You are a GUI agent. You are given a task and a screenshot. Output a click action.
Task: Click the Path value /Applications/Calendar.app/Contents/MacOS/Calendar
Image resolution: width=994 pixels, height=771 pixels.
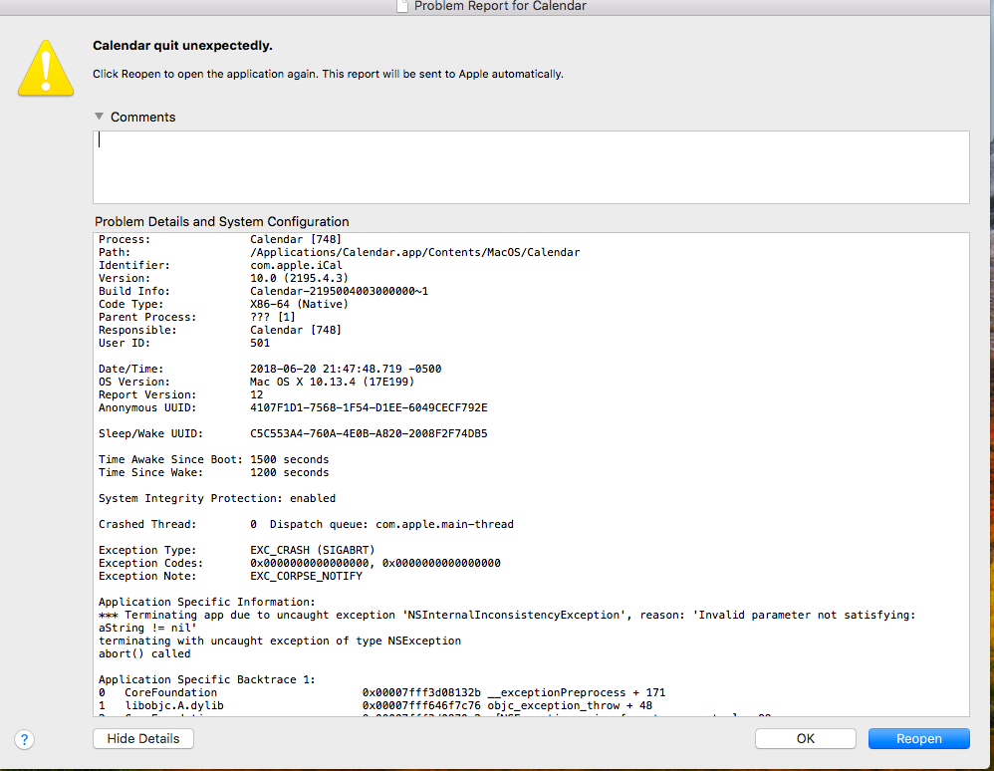pyautogui.click(x=415, y=252)
